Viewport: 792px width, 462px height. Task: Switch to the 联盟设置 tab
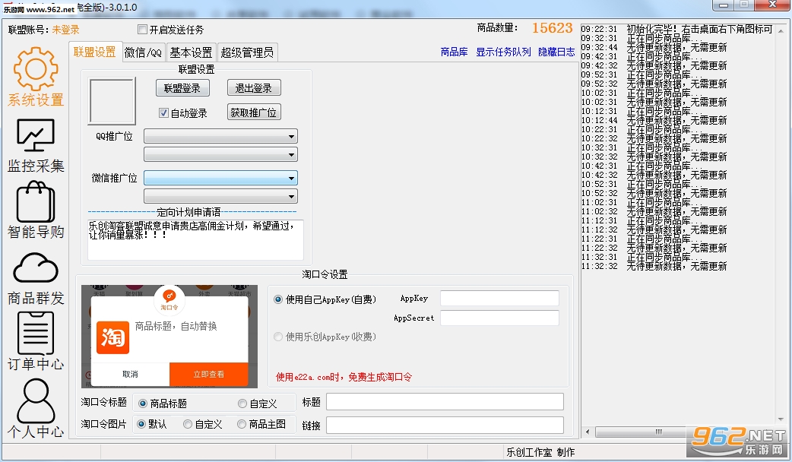[95, 52]
